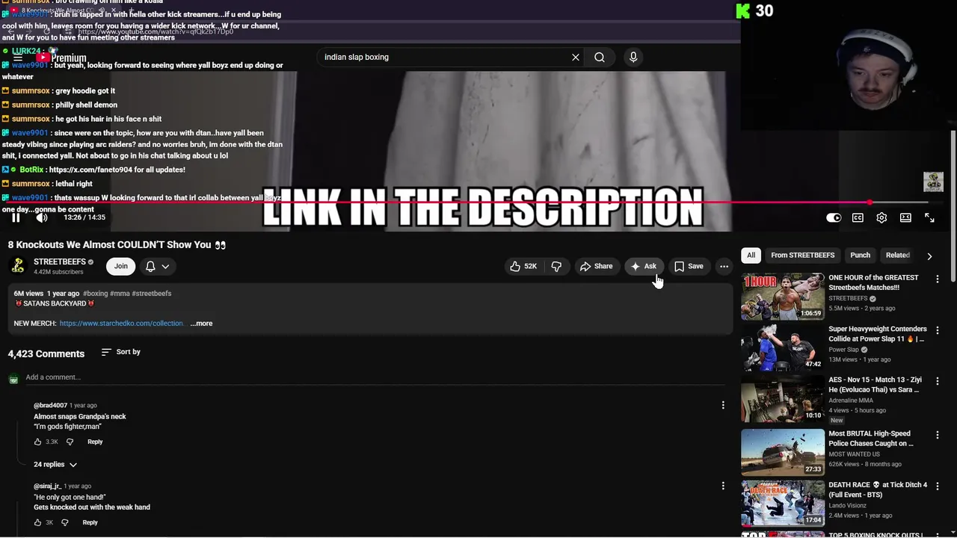957x538 pixels.
Task: Select the 'From STREETBEEFS' chip
Action: (x=802, y=256)
